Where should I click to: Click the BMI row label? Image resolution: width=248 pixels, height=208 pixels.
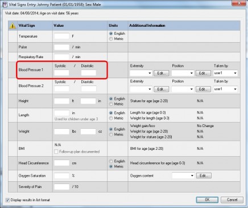pyautogui.click(x=22, y=149)
